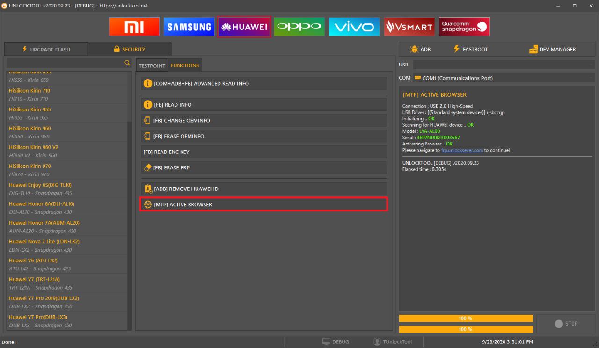This screenshot has height=348, width=599.
Task: Select HiSilicon Kirin 955 model
Action: tap(66, 113)
